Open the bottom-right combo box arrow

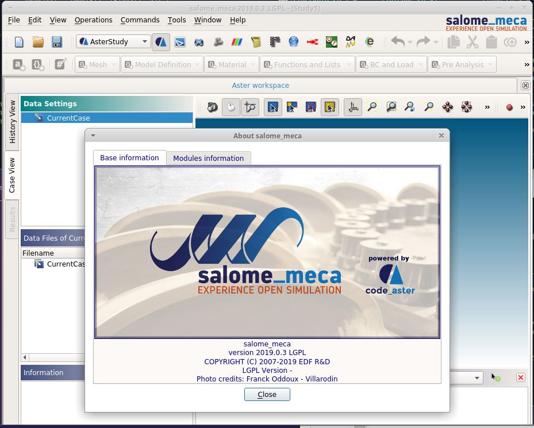pos(477,378)
